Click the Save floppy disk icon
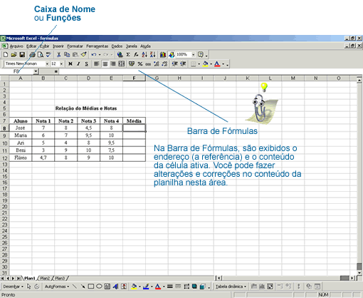The height and width of the screenshot is (298, 363). [x=22, y=55]
